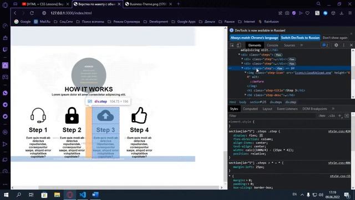Viewport: 355px width, 200px height.
Task: Open the icons/cloudUpload.png src link
Action: pyautogui.click(x=313, y=73)
